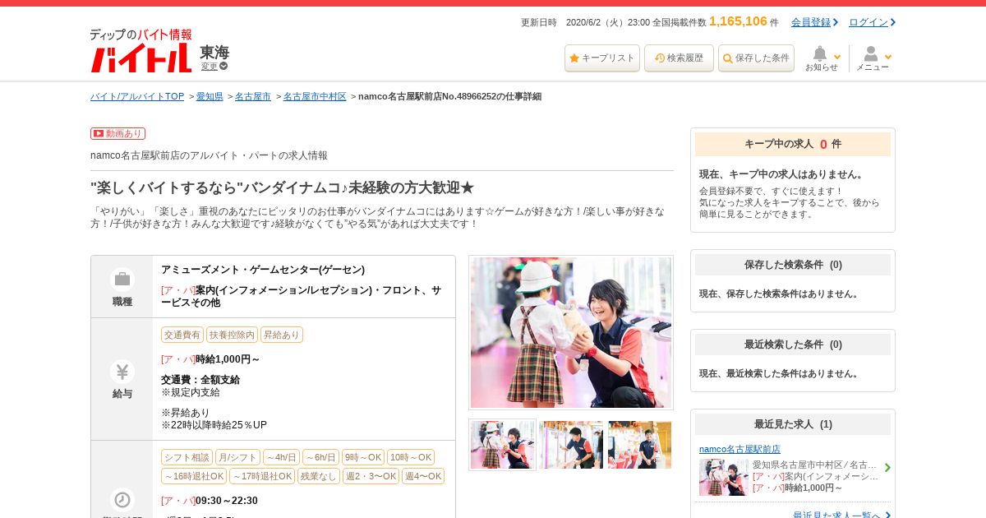Image resolution: width=986 pixels, height=518 pixels.
Task: Open 名古屋市中村区 breadcrumb link
Action: (315, 96)
